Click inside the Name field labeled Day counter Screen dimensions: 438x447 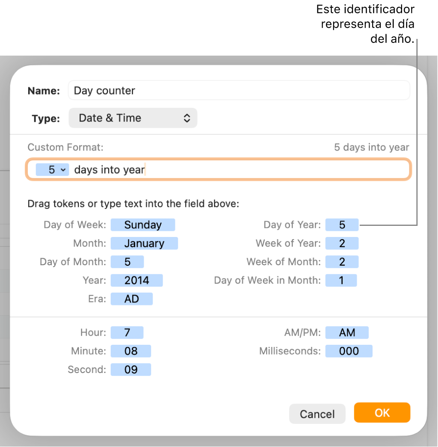click(x=239, y=90)
